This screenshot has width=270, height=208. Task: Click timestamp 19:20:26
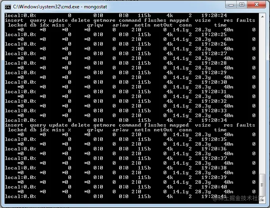[214, 44]
